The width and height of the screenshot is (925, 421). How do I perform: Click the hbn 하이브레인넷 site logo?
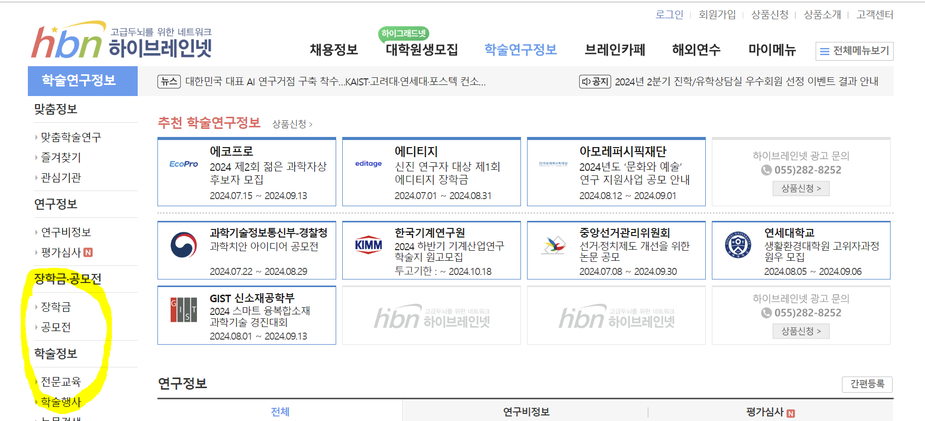click(122, 40)
